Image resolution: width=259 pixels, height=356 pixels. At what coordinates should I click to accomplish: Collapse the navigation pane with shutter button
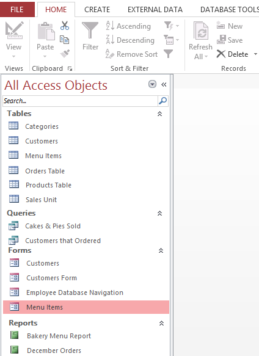tap(164, 84)
